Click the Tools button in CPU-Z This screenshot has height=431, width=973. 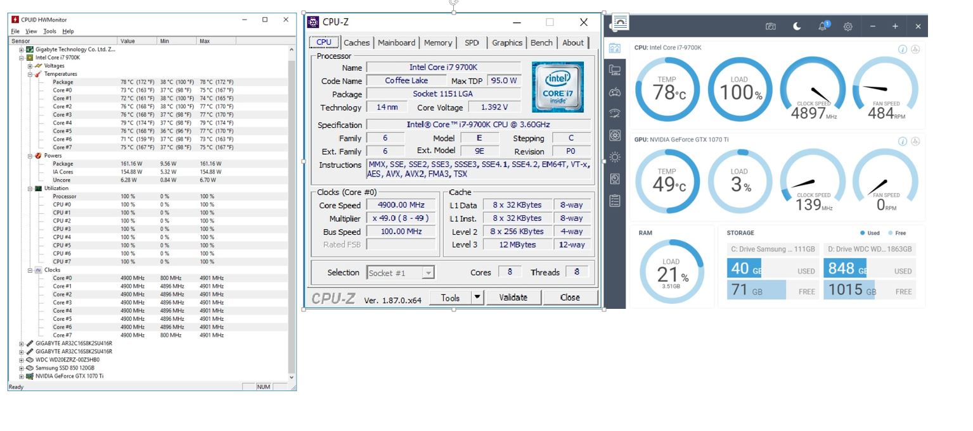coord(450,297)
